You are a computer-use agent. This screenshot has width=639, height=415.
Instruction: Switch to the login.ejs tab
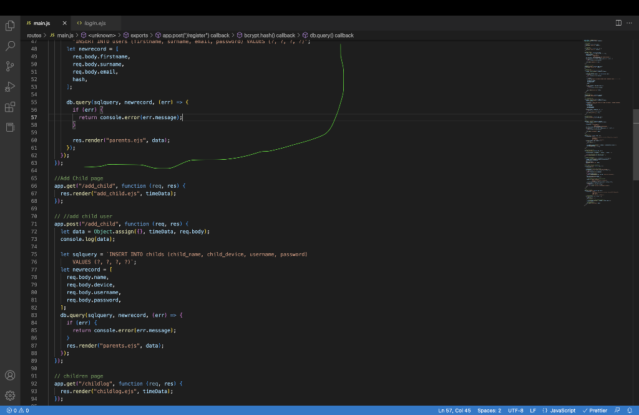point(94,22)
